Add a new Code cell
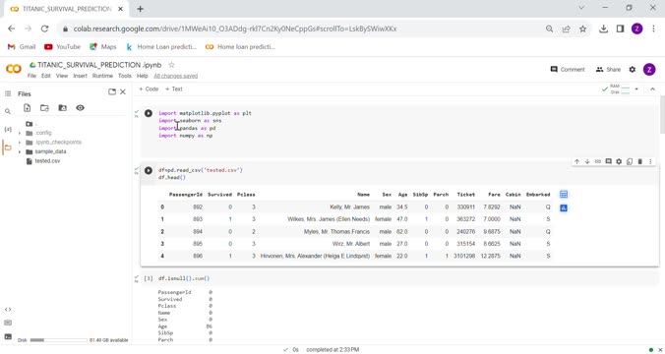 (x=149, y=89)
